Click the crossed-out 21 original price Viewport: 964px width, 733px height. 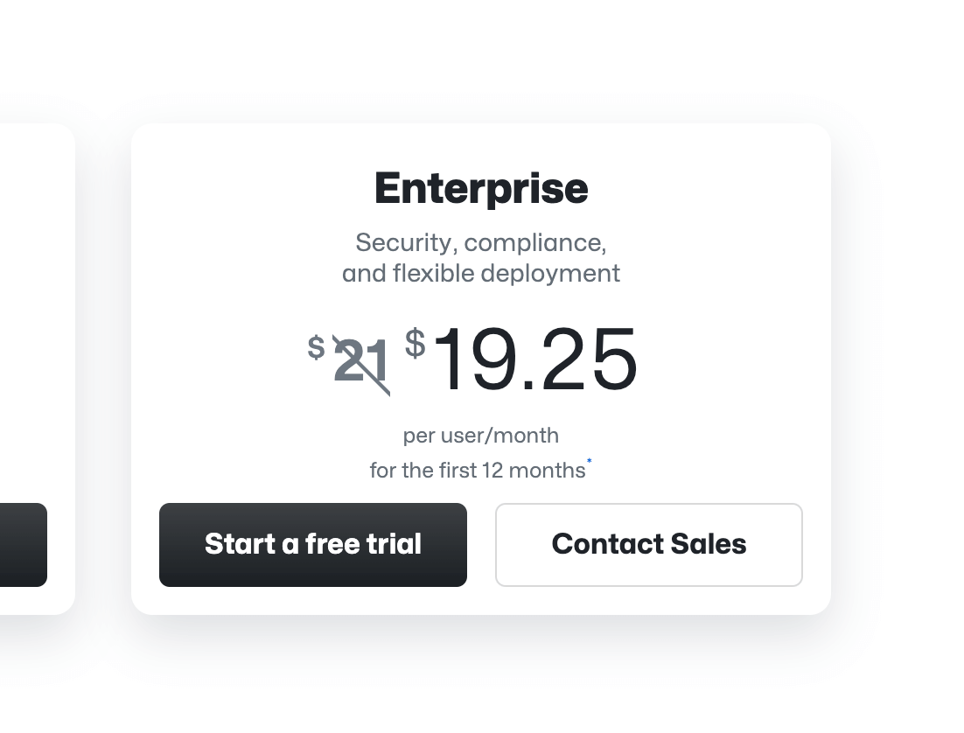361,362
